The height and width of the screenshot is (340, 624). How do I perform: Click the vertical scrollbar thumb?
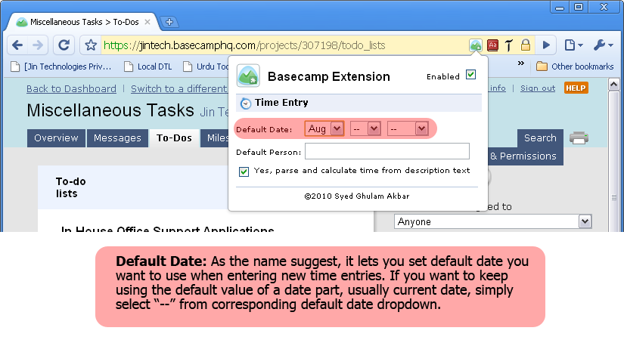coord(613,197)
